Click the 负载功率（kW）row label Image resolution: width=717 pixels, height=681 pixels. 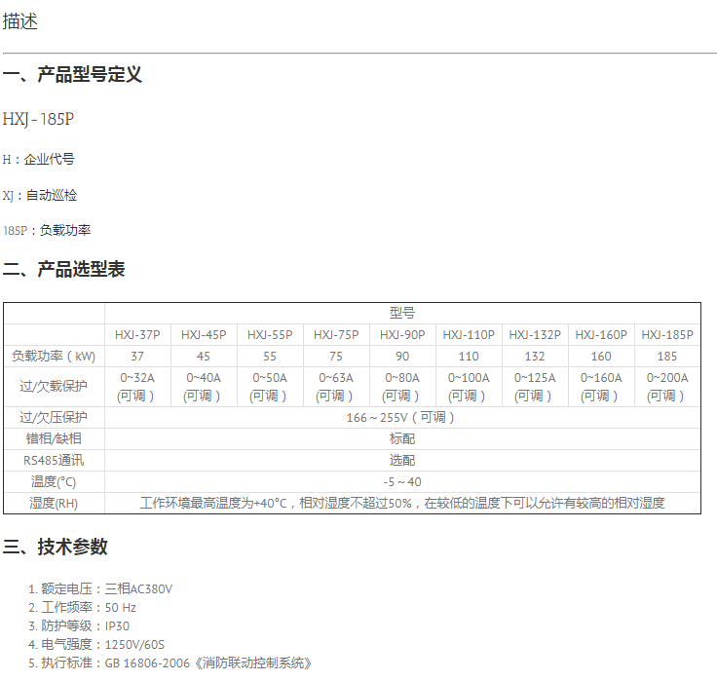click(x=55, y=357)
